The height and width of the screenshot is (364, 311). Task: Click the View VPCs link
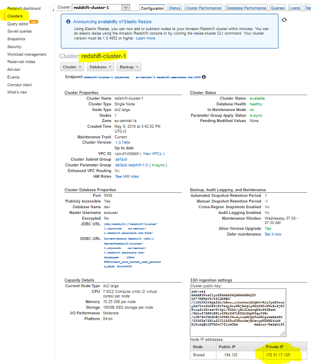(x=152, y=154)
